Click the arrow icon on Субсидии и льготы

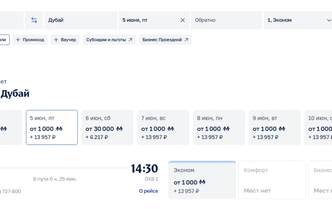click(131, 40)
